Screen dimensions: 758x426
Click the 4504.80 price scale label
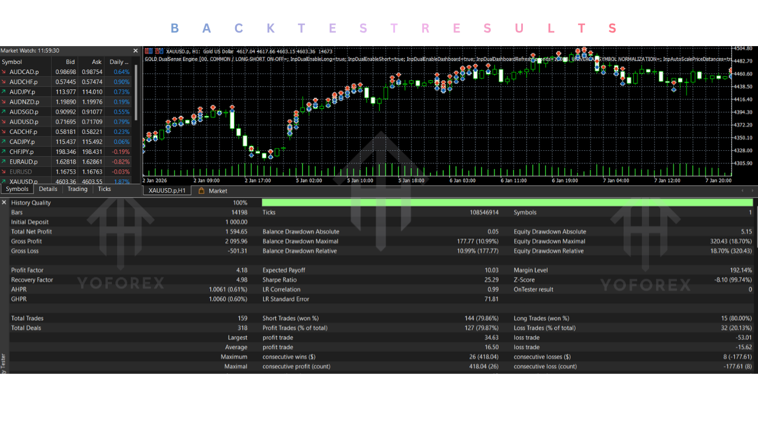742,49
